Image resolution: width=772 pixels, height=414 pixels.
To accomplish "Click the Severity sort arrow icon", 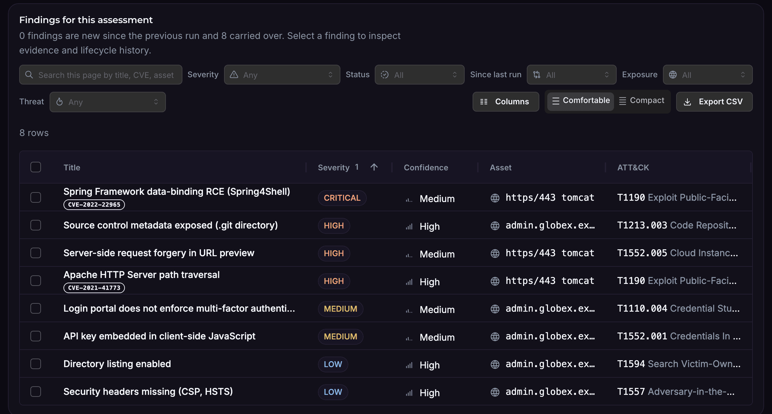I will tap(374, 167).
